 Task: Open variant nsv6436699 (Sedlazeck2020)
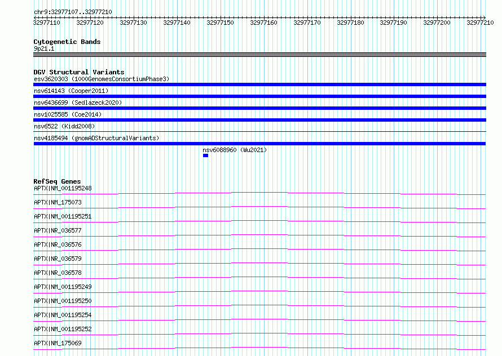(x=78, y=103)
